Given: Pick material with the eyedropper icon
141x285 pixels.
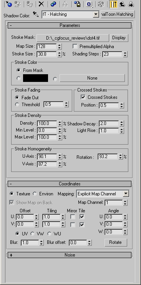Looking at the screenshot, I should point(36,14).
